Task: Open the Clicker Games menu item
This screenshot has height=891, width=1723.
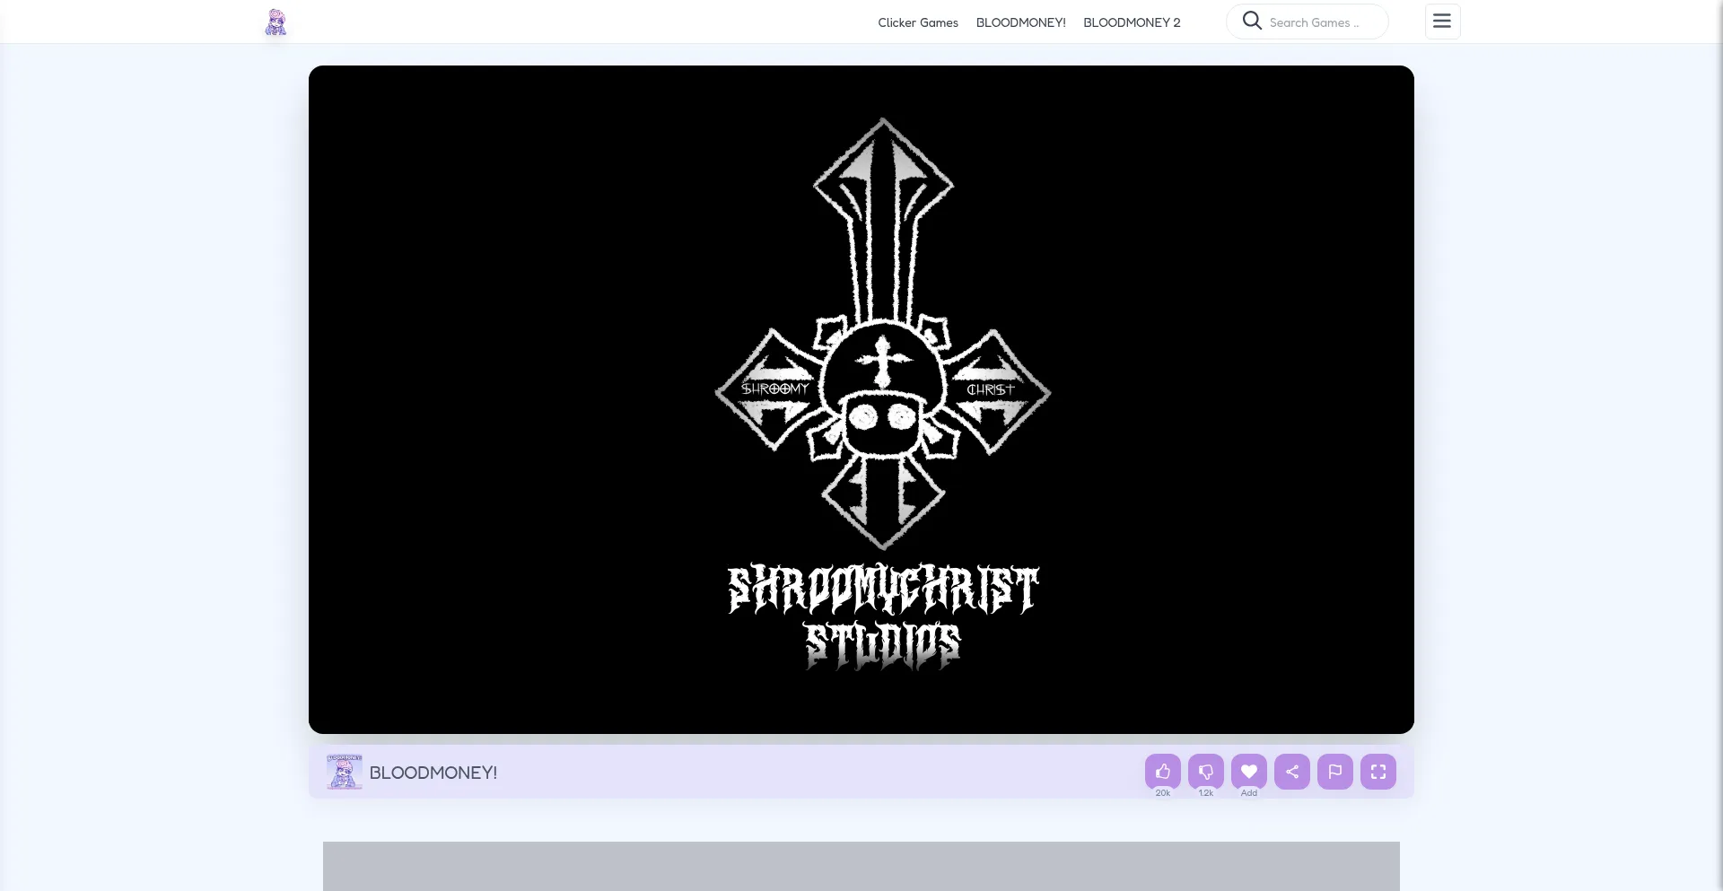Action: pos(917,22)
